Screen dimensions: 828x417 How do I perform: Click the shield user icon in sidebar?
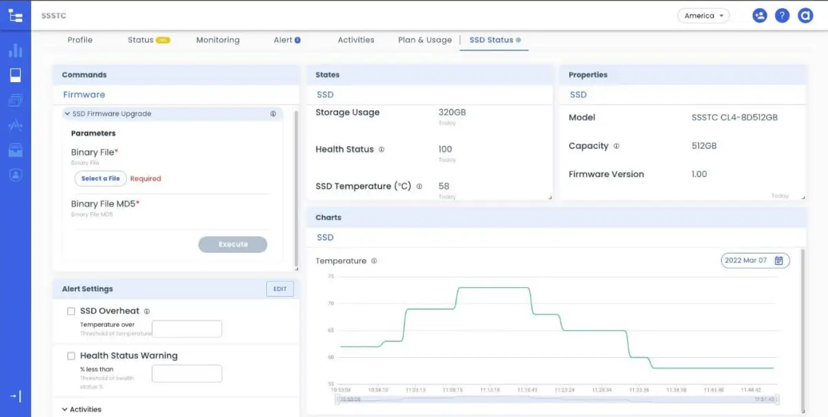point(15,175)
